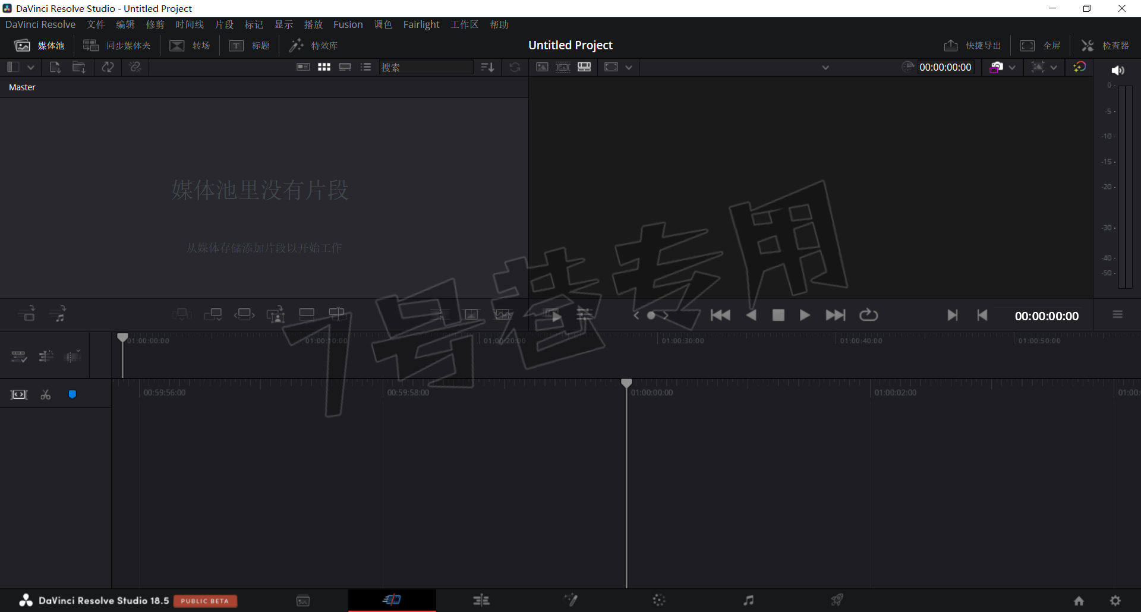This screenshot has width=1141, height=612.
Task: Click the sync clips icon
Action: click(108, 67)
